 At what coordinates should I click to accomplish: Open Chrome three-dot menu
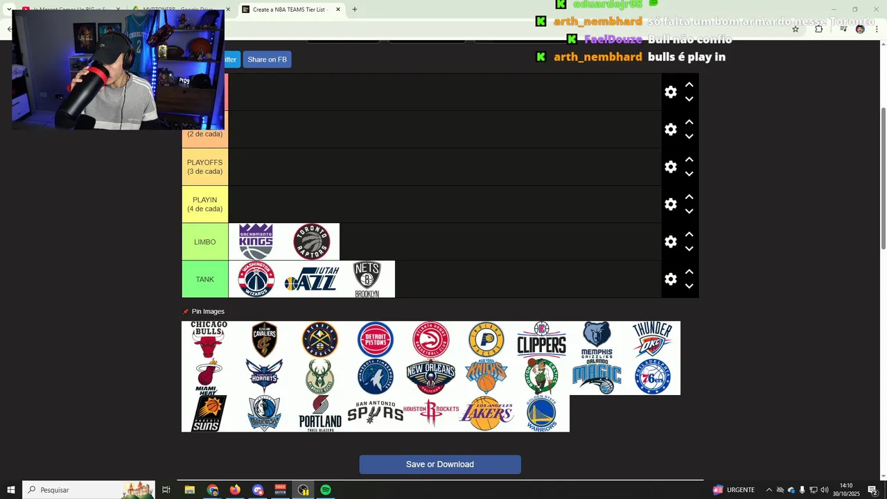[x=877, y=29]
